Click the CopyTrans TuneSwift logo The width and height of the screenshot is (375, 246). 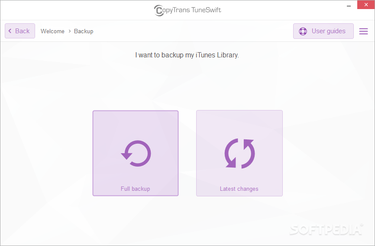click(x=187, y=10)
